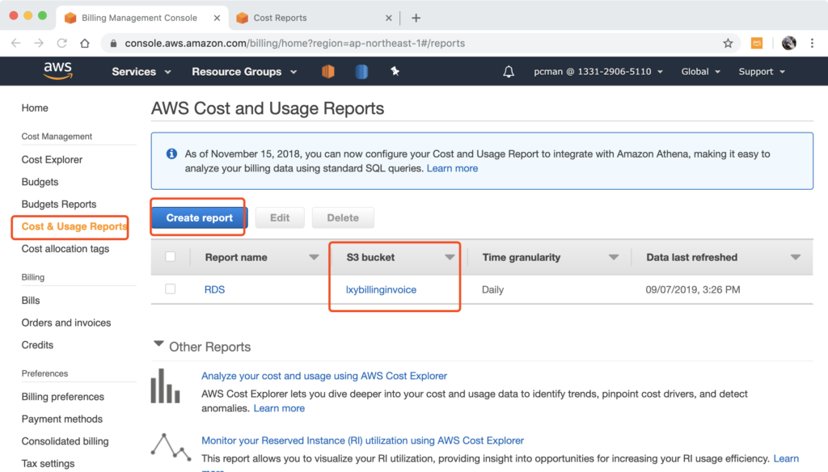
Task: Click Learn more under Cost Explorer description
Action: [x=279, y=408]
